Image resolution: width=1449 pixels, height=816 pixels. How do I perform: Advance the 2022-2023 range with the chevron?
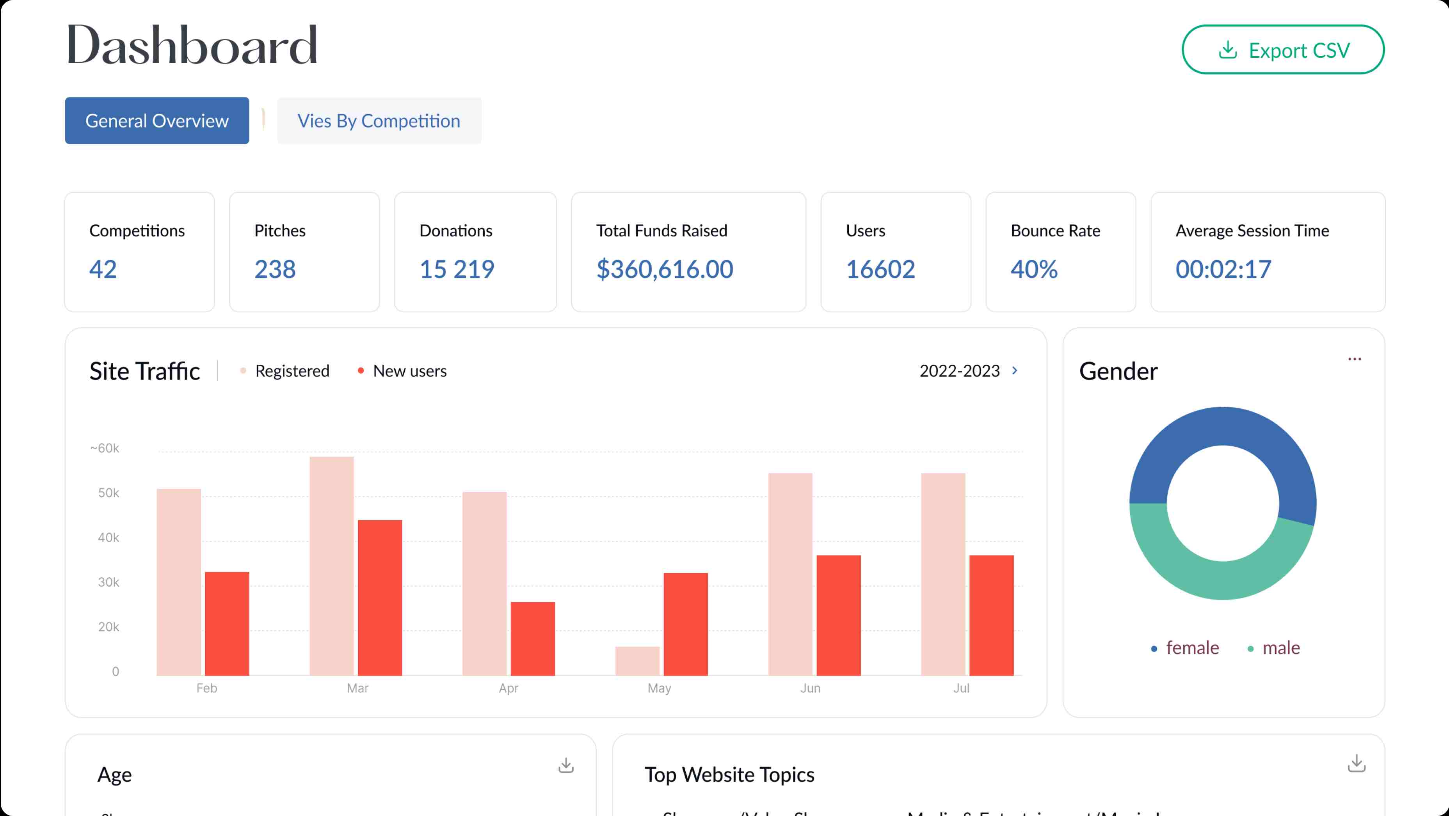pos(1015,371)
